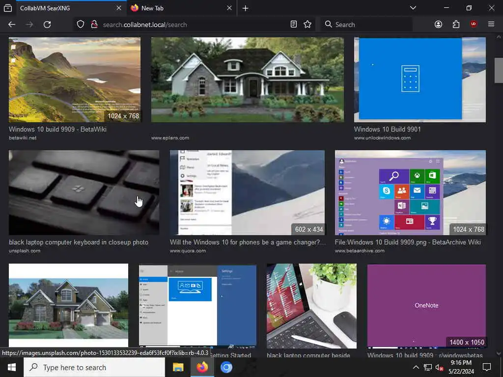
Task: Click the www.eplans.com source link
Action: 170,138
